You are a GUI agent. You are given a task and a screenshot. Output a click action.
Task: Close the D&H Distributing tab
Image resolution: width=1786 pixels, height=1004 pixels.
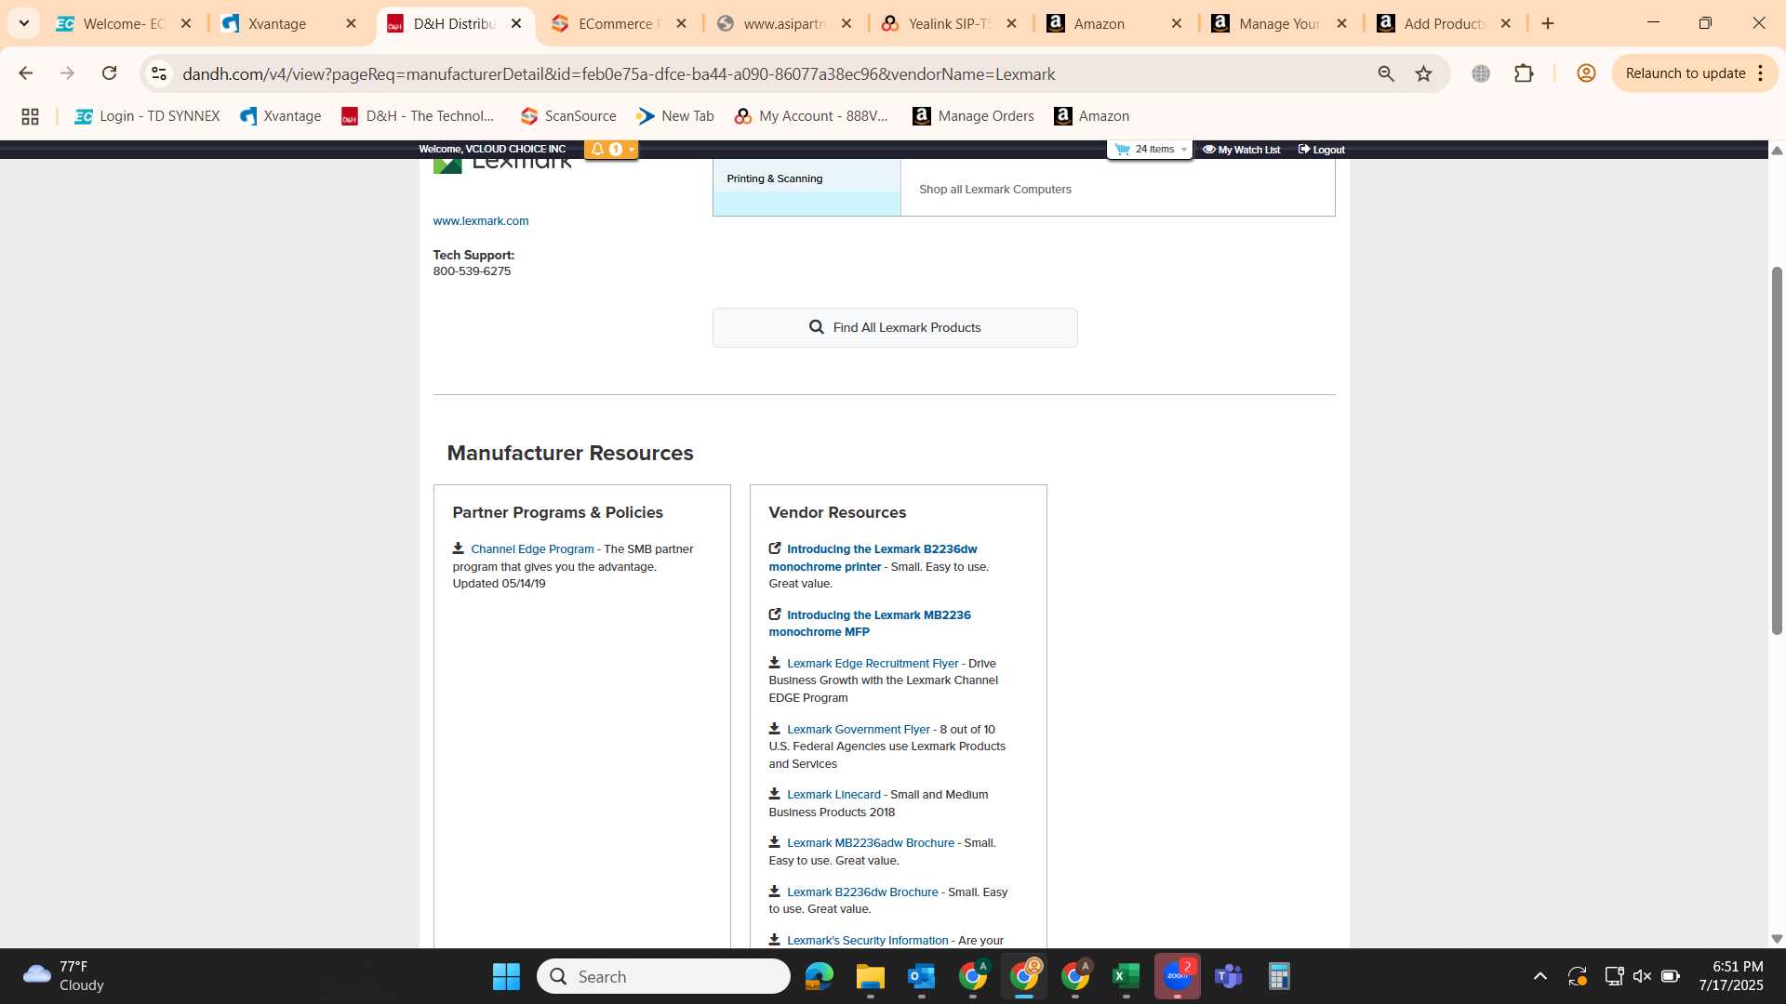coord(516,23)
